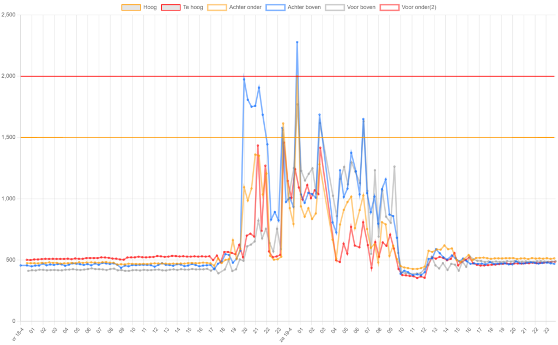Select the 1,500 y-axis label

[9, 137]
